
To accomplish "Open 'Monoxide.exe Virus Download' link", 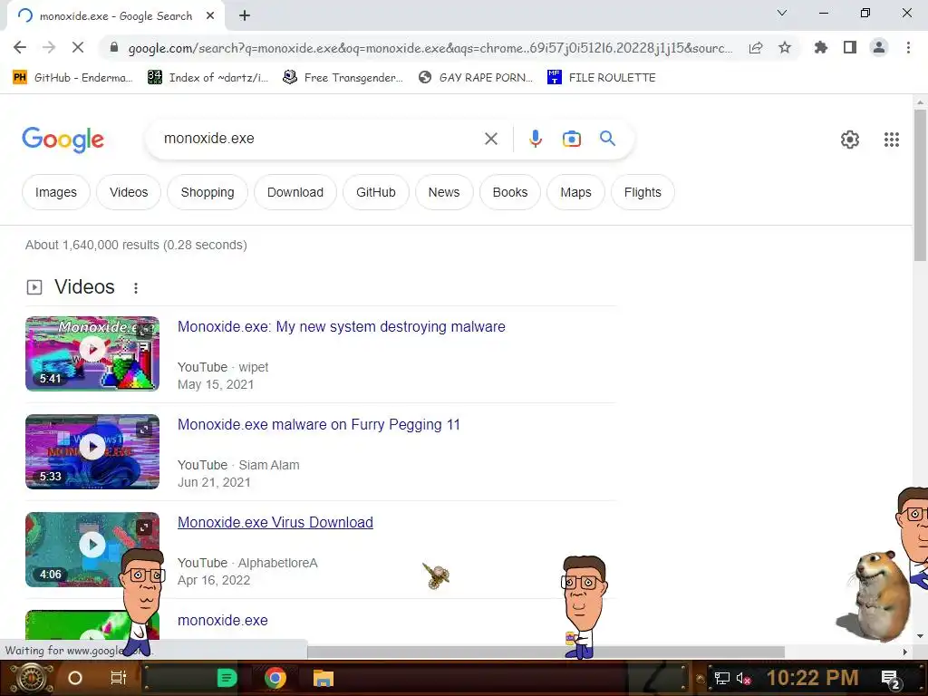I will 275,523.
